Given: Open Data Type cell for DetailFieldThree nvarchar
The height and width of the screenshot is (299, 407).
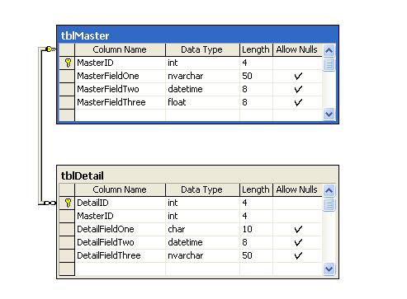Looking at the screenshot, I should 202,255.
